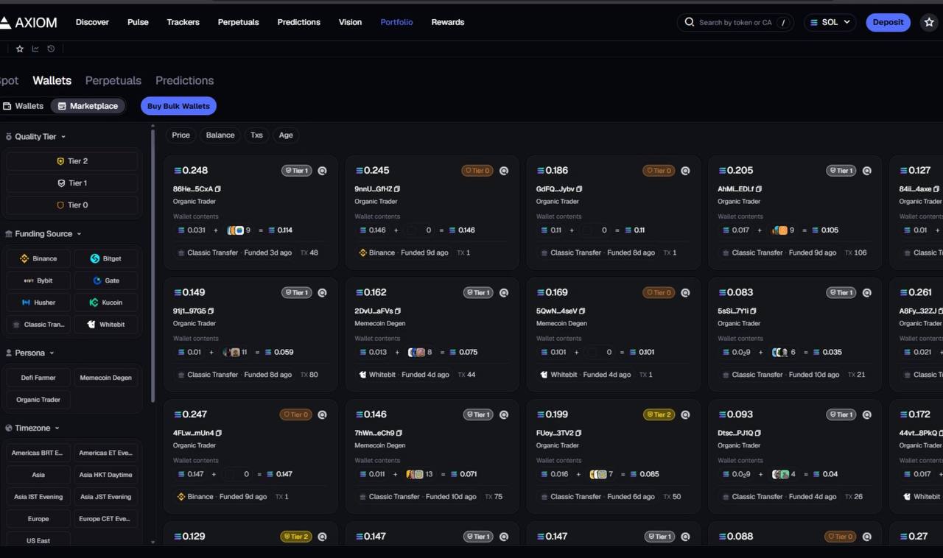Filter by Kucoin funding source

tap(106, 303)
